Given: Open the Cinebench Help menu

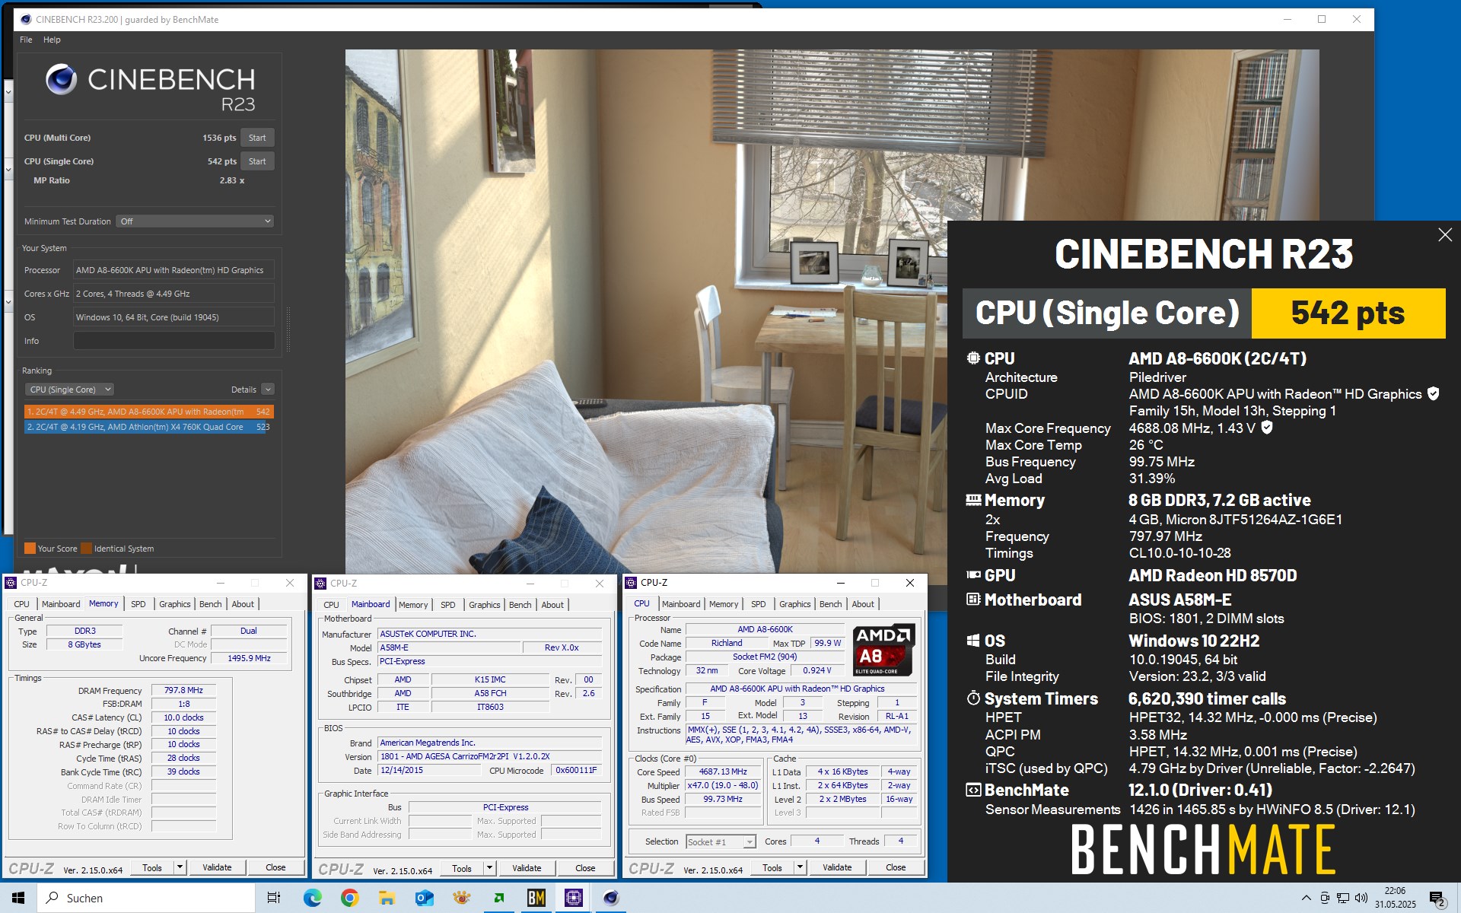Looking at the screenshot, I should click(x=52, y=40).
